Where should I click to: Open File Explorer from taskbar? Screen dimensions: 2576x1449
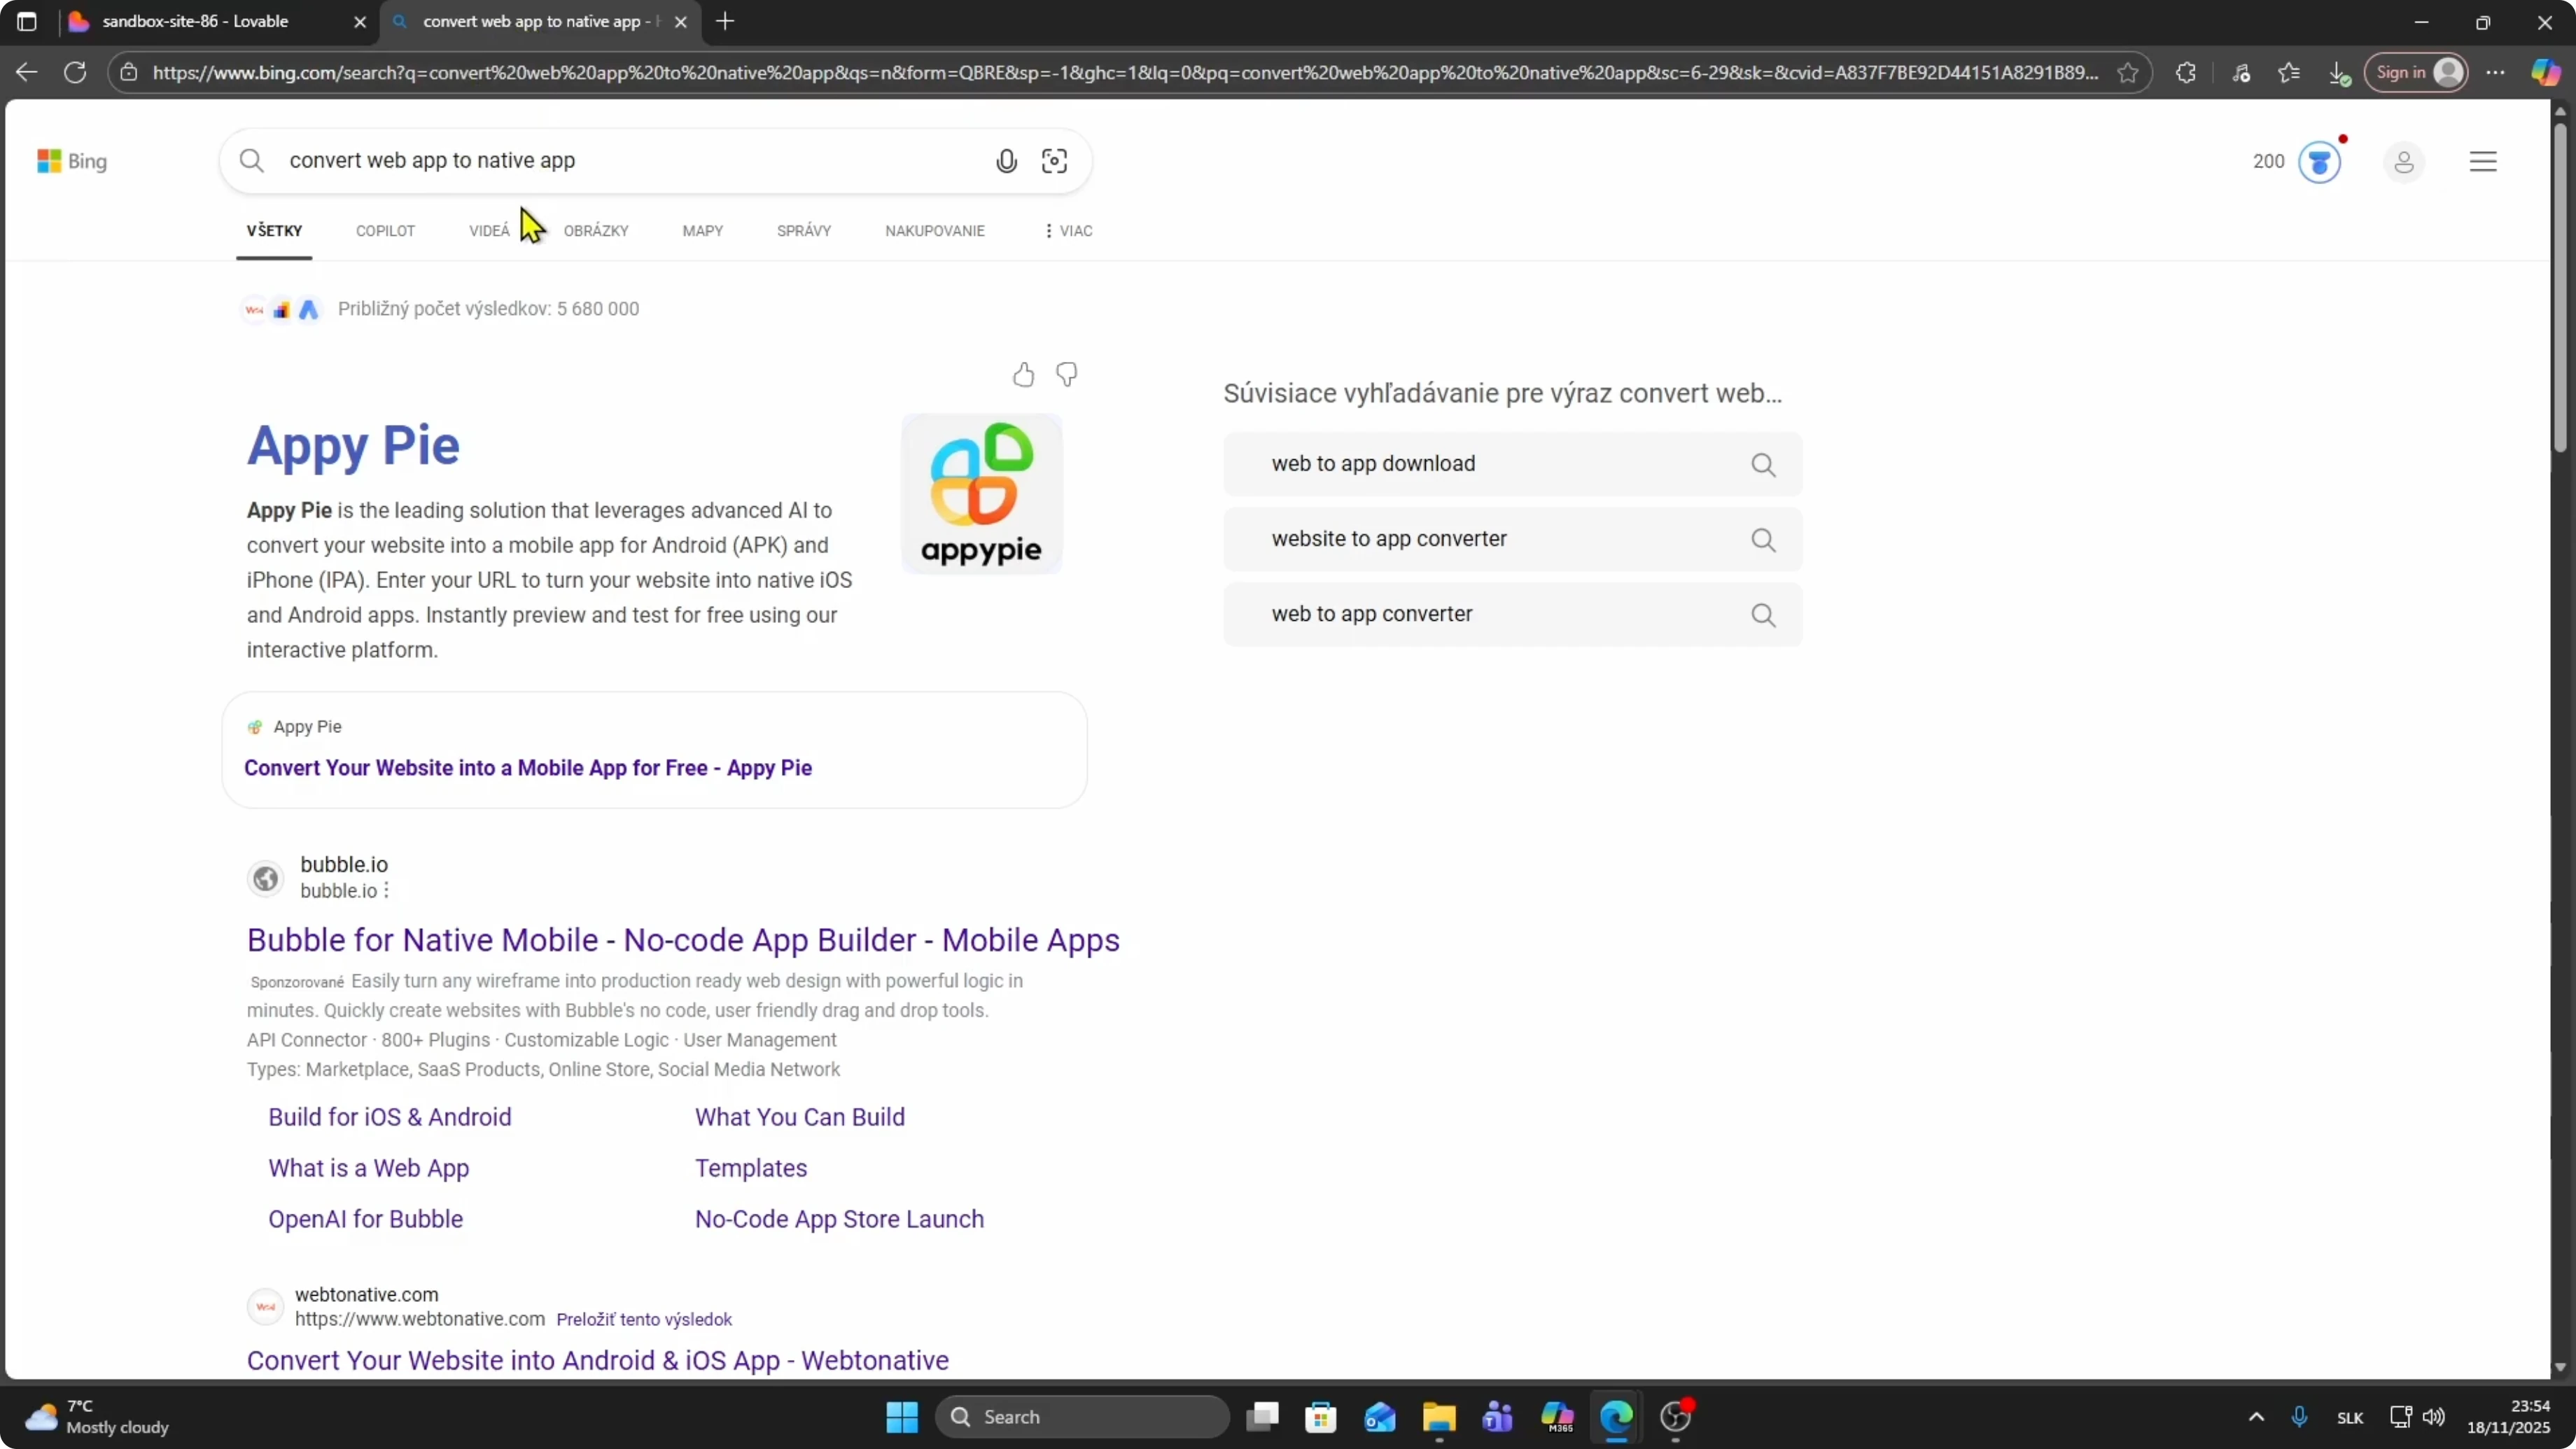pyautogui.click(x=1439, y=1417)
